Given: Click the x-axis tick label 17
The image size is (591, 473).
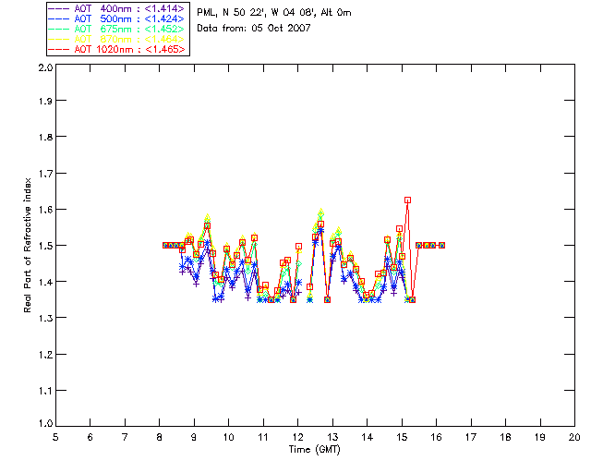Looking at the screenshot, I should [471, 437].
